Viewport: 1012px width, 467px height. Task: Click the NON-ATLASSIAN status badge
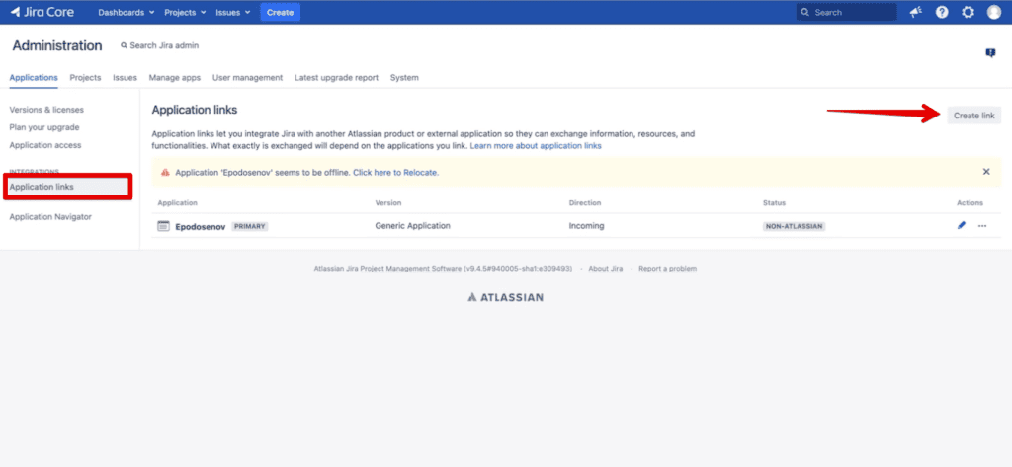point(795,226)
